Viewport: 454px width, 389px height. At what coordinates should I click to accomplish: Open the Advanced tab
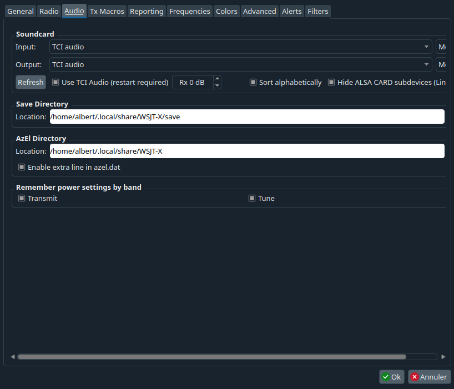pos(259,11)
